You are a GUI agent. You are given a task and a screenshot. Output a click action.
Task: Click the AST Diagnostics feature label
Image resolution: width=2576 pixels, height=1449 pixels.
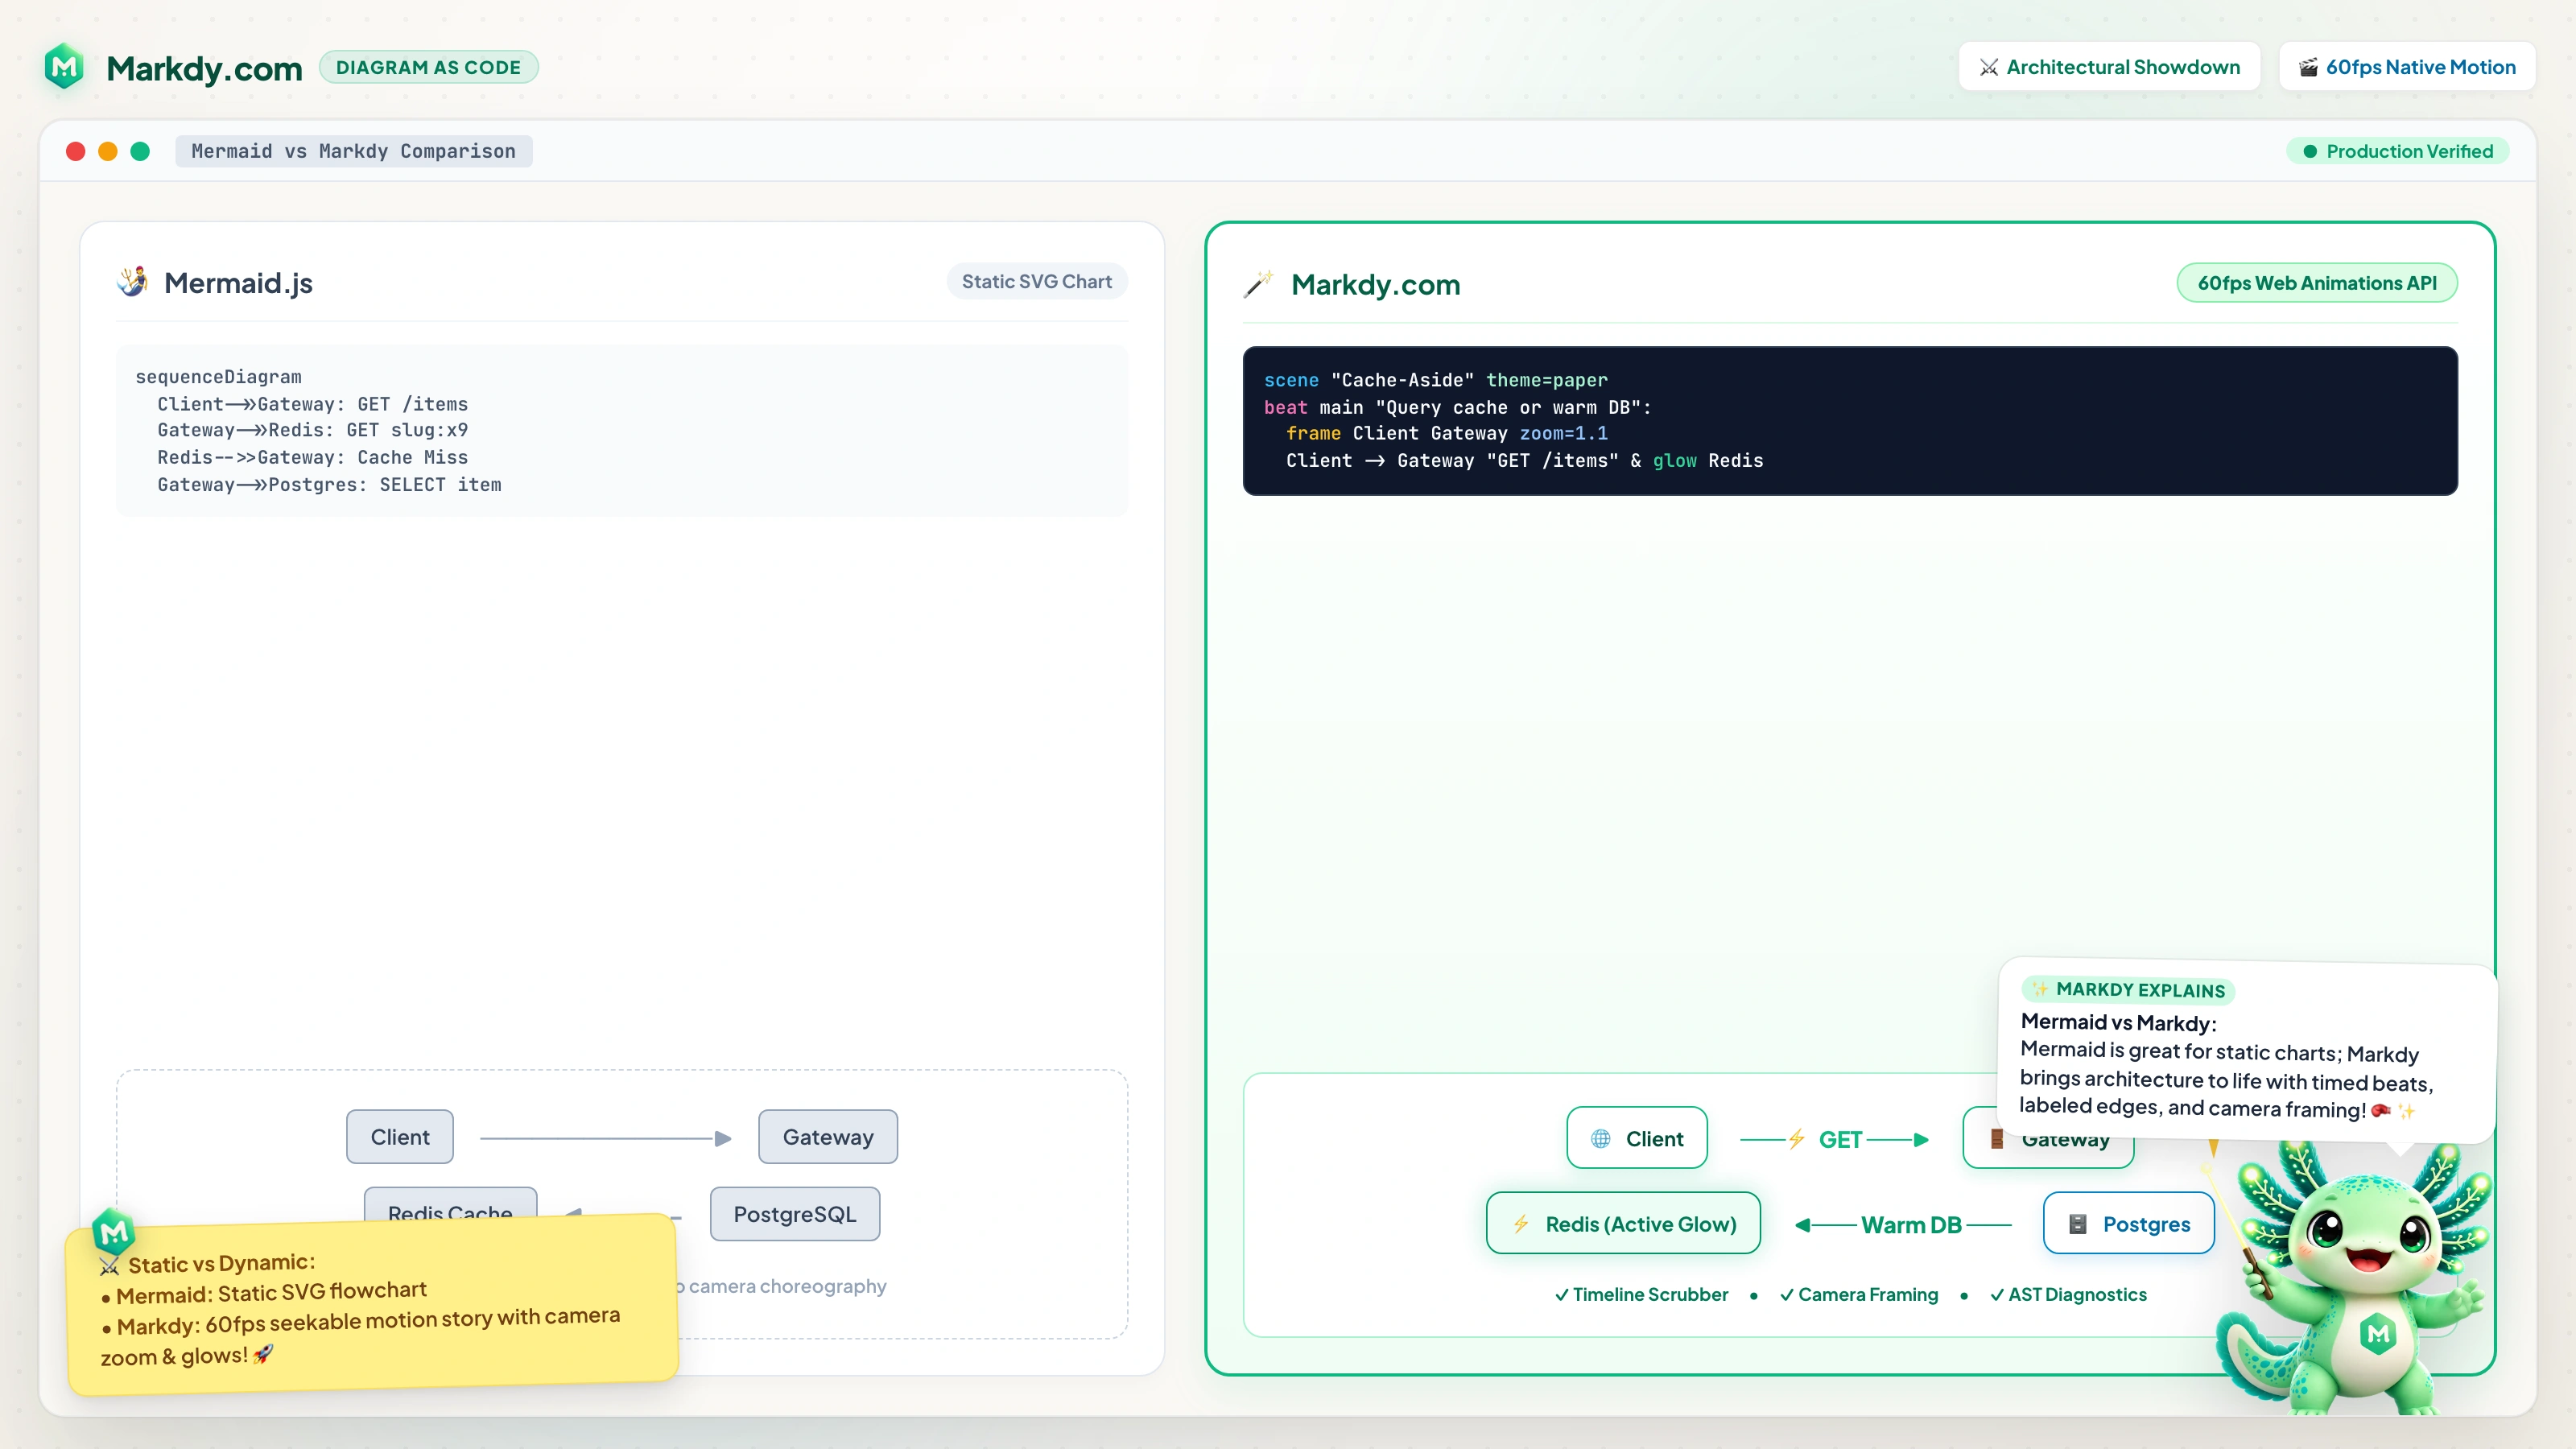coord(2068,1294)
